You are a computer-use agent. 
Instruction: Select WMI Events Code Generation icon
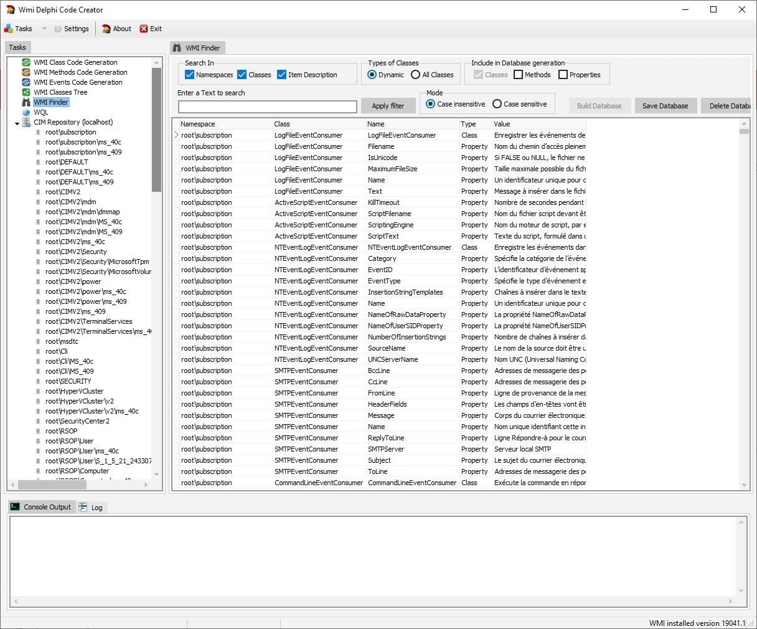click(x=26, y=82)
